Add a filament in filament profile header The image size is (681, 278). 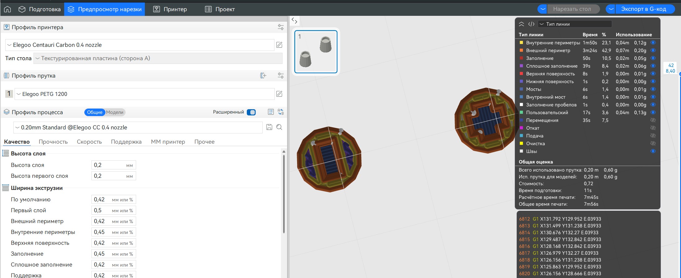tap(263, 76)
